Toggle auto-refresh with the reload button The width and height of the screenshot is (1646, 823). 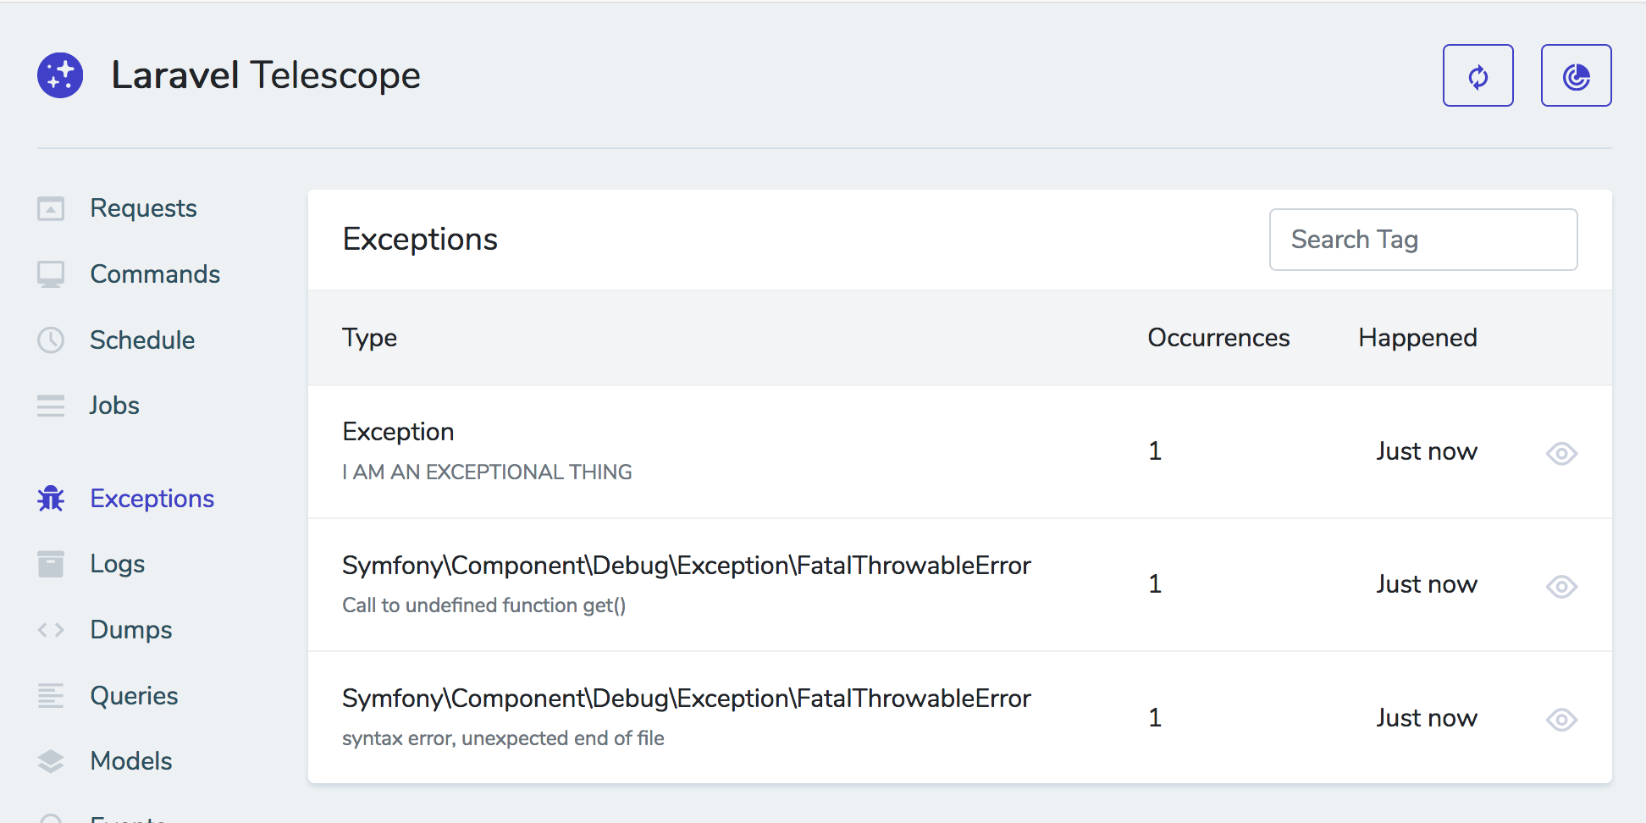point(1478,75)
